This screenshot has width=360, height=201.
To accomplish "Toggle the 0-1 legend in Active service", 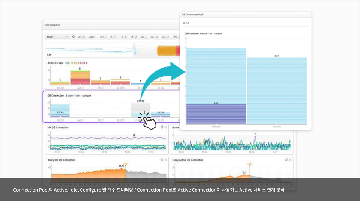I will pos(69,63).
